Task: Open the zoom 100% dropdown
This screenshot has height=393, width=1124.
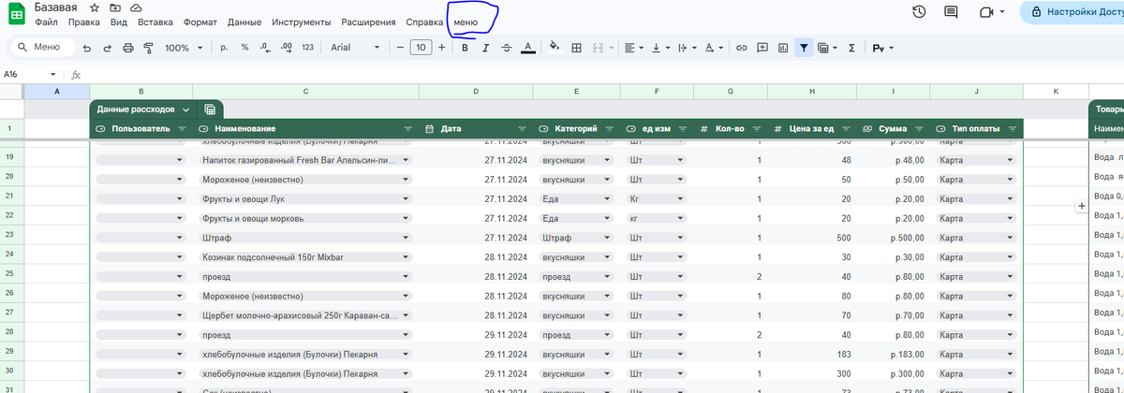Action: [x=183, y=48]
